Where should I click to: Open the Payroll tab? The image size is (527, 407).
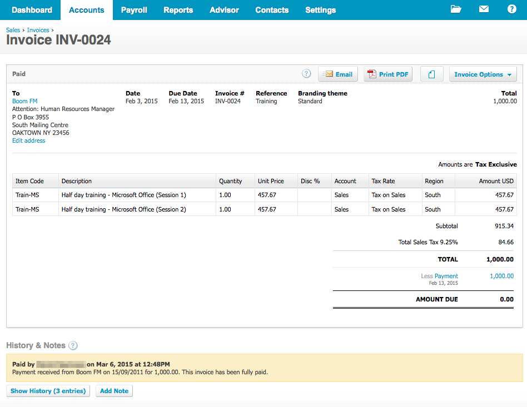coord(134,10)
